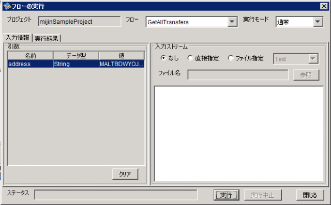
Task: Click the app icon in the title bar
Action: pyautogui.click(x=7, y=6)
